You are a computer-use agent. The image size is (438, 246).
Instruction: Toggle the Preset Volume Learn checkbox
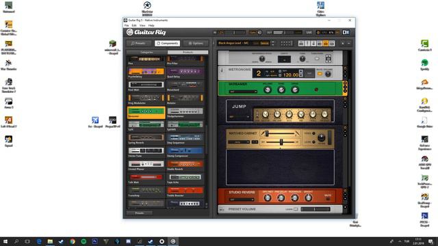coord(296,209)
